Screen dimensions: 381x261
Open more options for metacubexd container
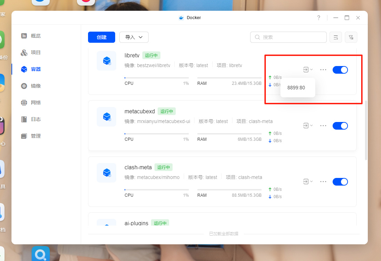click(x=323, y=126)
